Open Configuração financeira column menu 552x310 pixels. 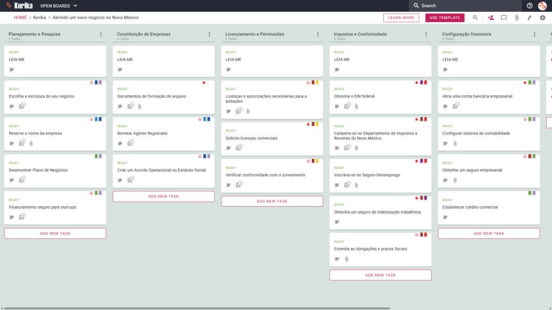point(535,34)
